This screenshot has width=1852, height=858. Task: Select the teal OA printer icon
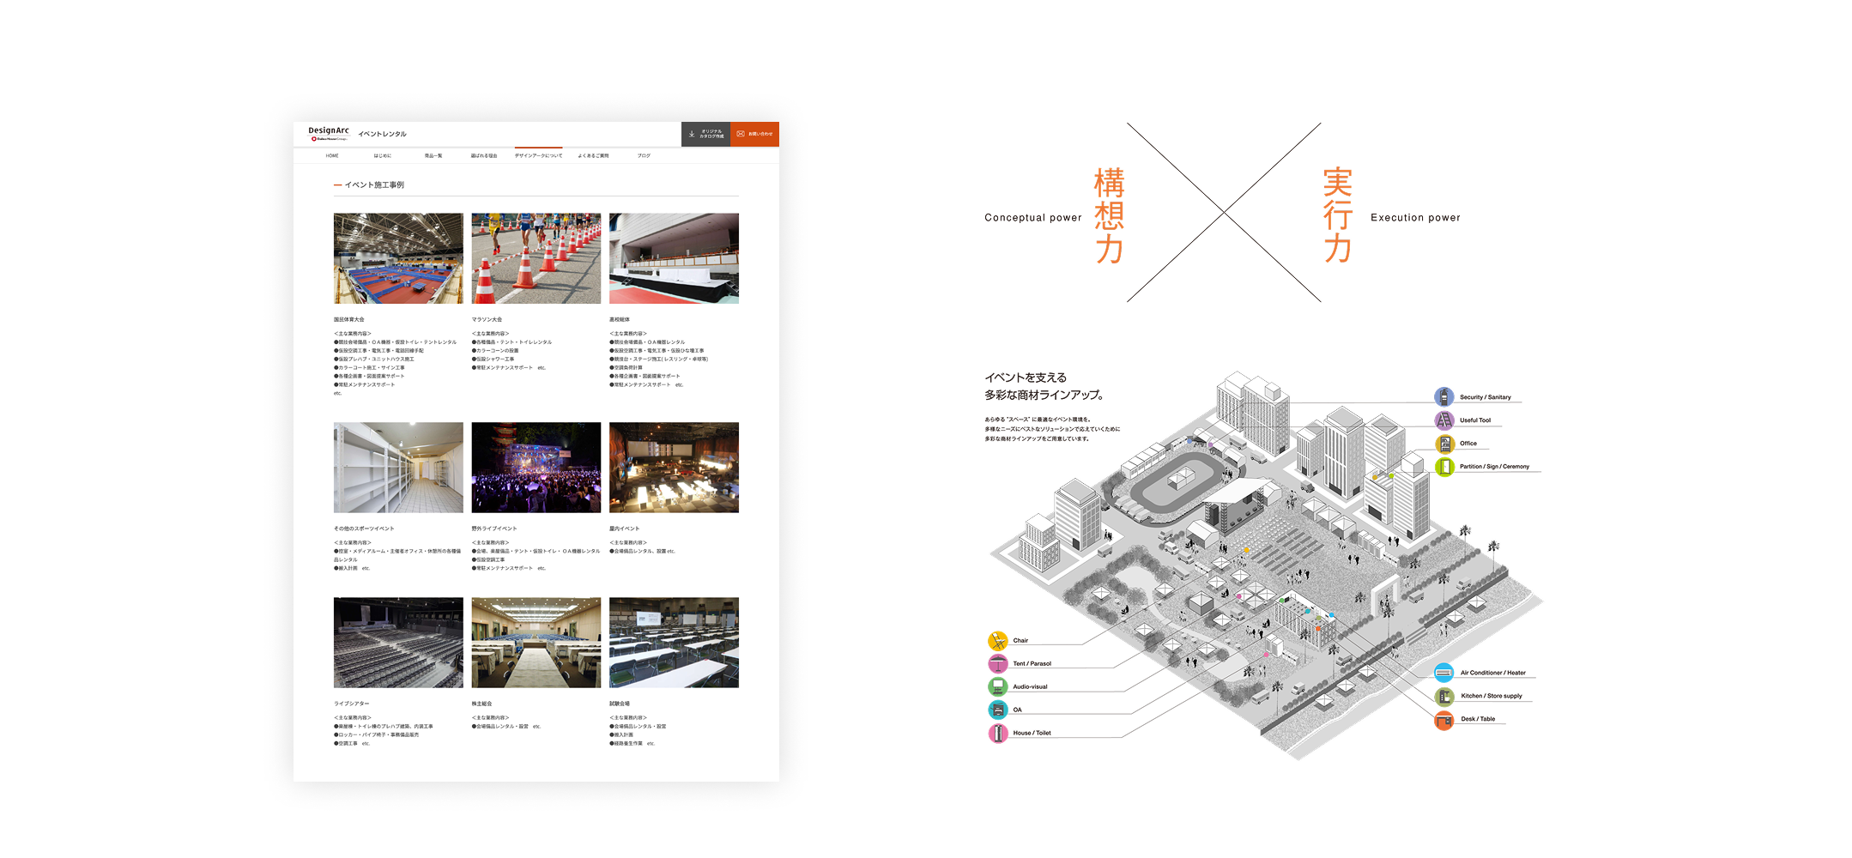(997, 710)
